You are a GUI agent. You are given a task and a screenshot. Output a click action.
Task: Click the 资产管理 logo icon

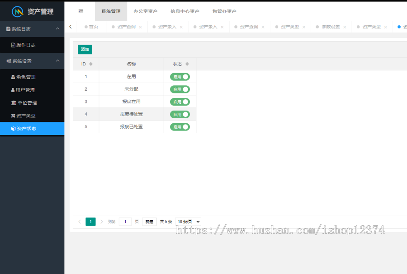(x=18, y=11)
